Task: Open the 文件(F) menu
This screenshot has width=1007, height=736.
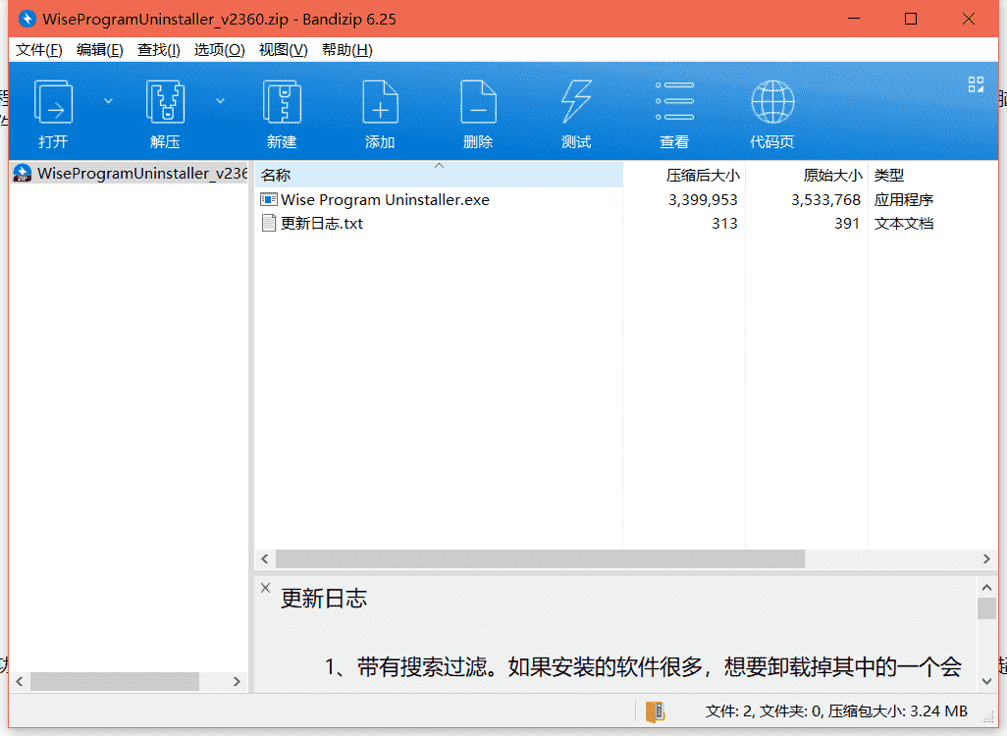Action: click(39, 50)
